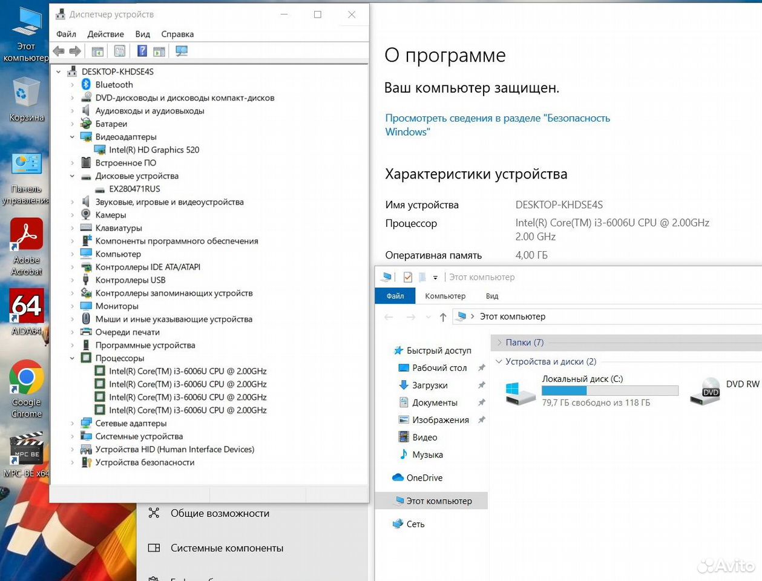Open Рабочий стол in Explorer sidebar
Image resolution: width=762 pixels, height=581 pixels.
pyautogui.click(x=439, y=368)
